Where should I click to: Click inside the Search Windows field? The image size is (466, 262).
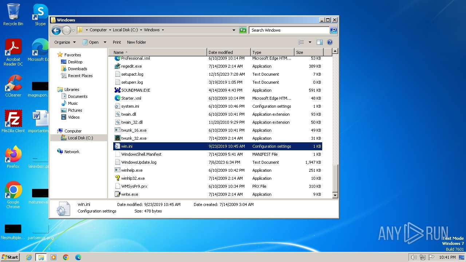pos(289,30)
